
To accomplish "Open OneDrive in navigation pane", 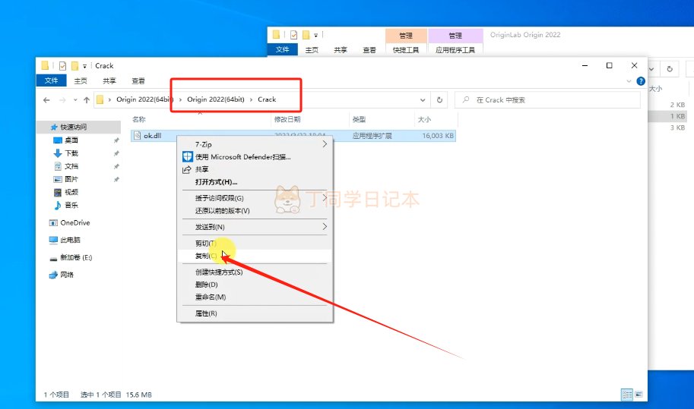I will click(x=74, y=222).
